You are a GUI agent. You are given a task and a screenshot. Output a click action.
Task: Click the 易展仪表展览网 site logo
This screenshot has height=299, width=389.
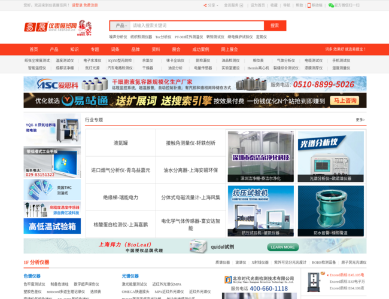tap(58, 28)
